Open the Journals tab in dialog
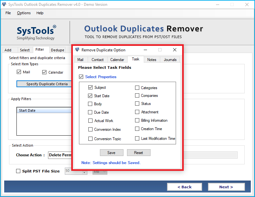 click(x=170, y=60)
